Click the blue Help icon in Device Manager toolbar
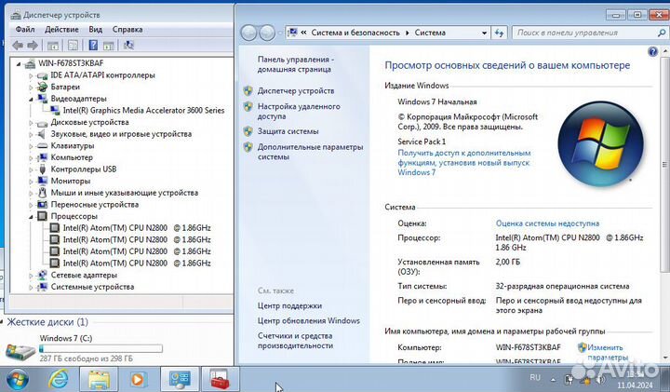This screenshot has height=392, width=670. (x=93, y=45)
